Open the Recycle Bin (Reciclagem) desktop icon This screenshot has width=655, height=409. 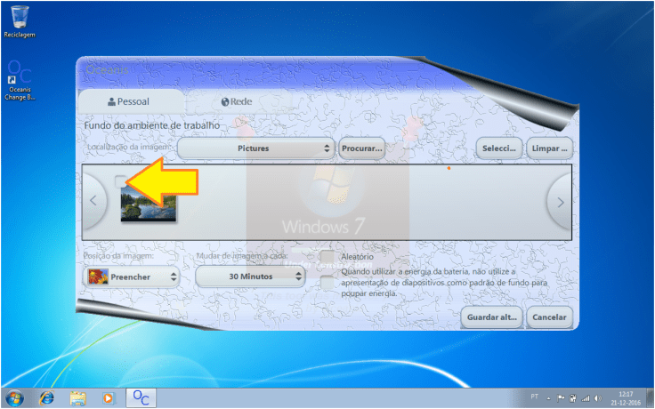20,20
